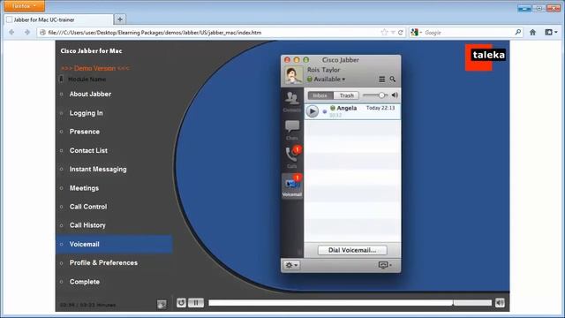Screen dimensions: 565x318
Task: Open the Meetings module
Action: pyautogui.click(x=84, y=188)
